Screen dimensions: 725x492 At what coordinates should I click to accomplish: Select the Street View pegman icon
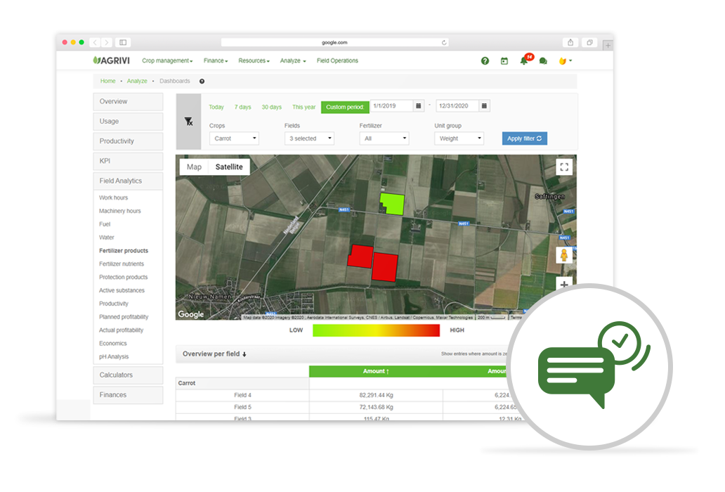(564, 254)
